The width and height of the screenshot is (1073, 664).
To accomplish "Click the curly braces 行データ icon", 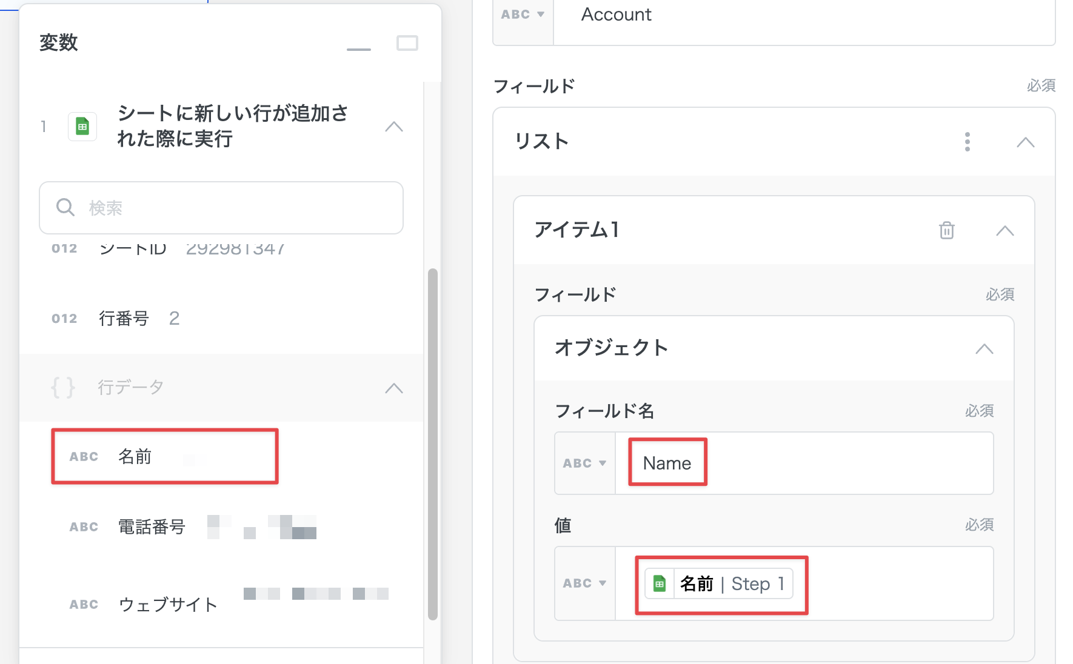I will (x=63, y=387).
